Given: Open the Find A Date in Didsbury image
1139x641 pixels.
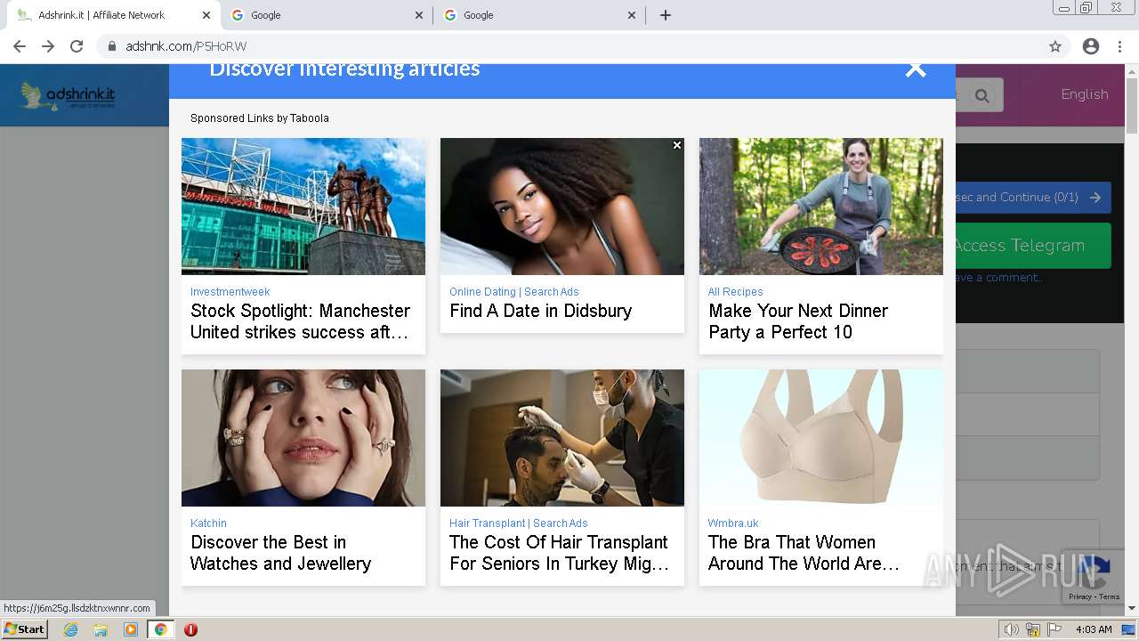Looking at the screenshot, I should click(x=562, y=207).
